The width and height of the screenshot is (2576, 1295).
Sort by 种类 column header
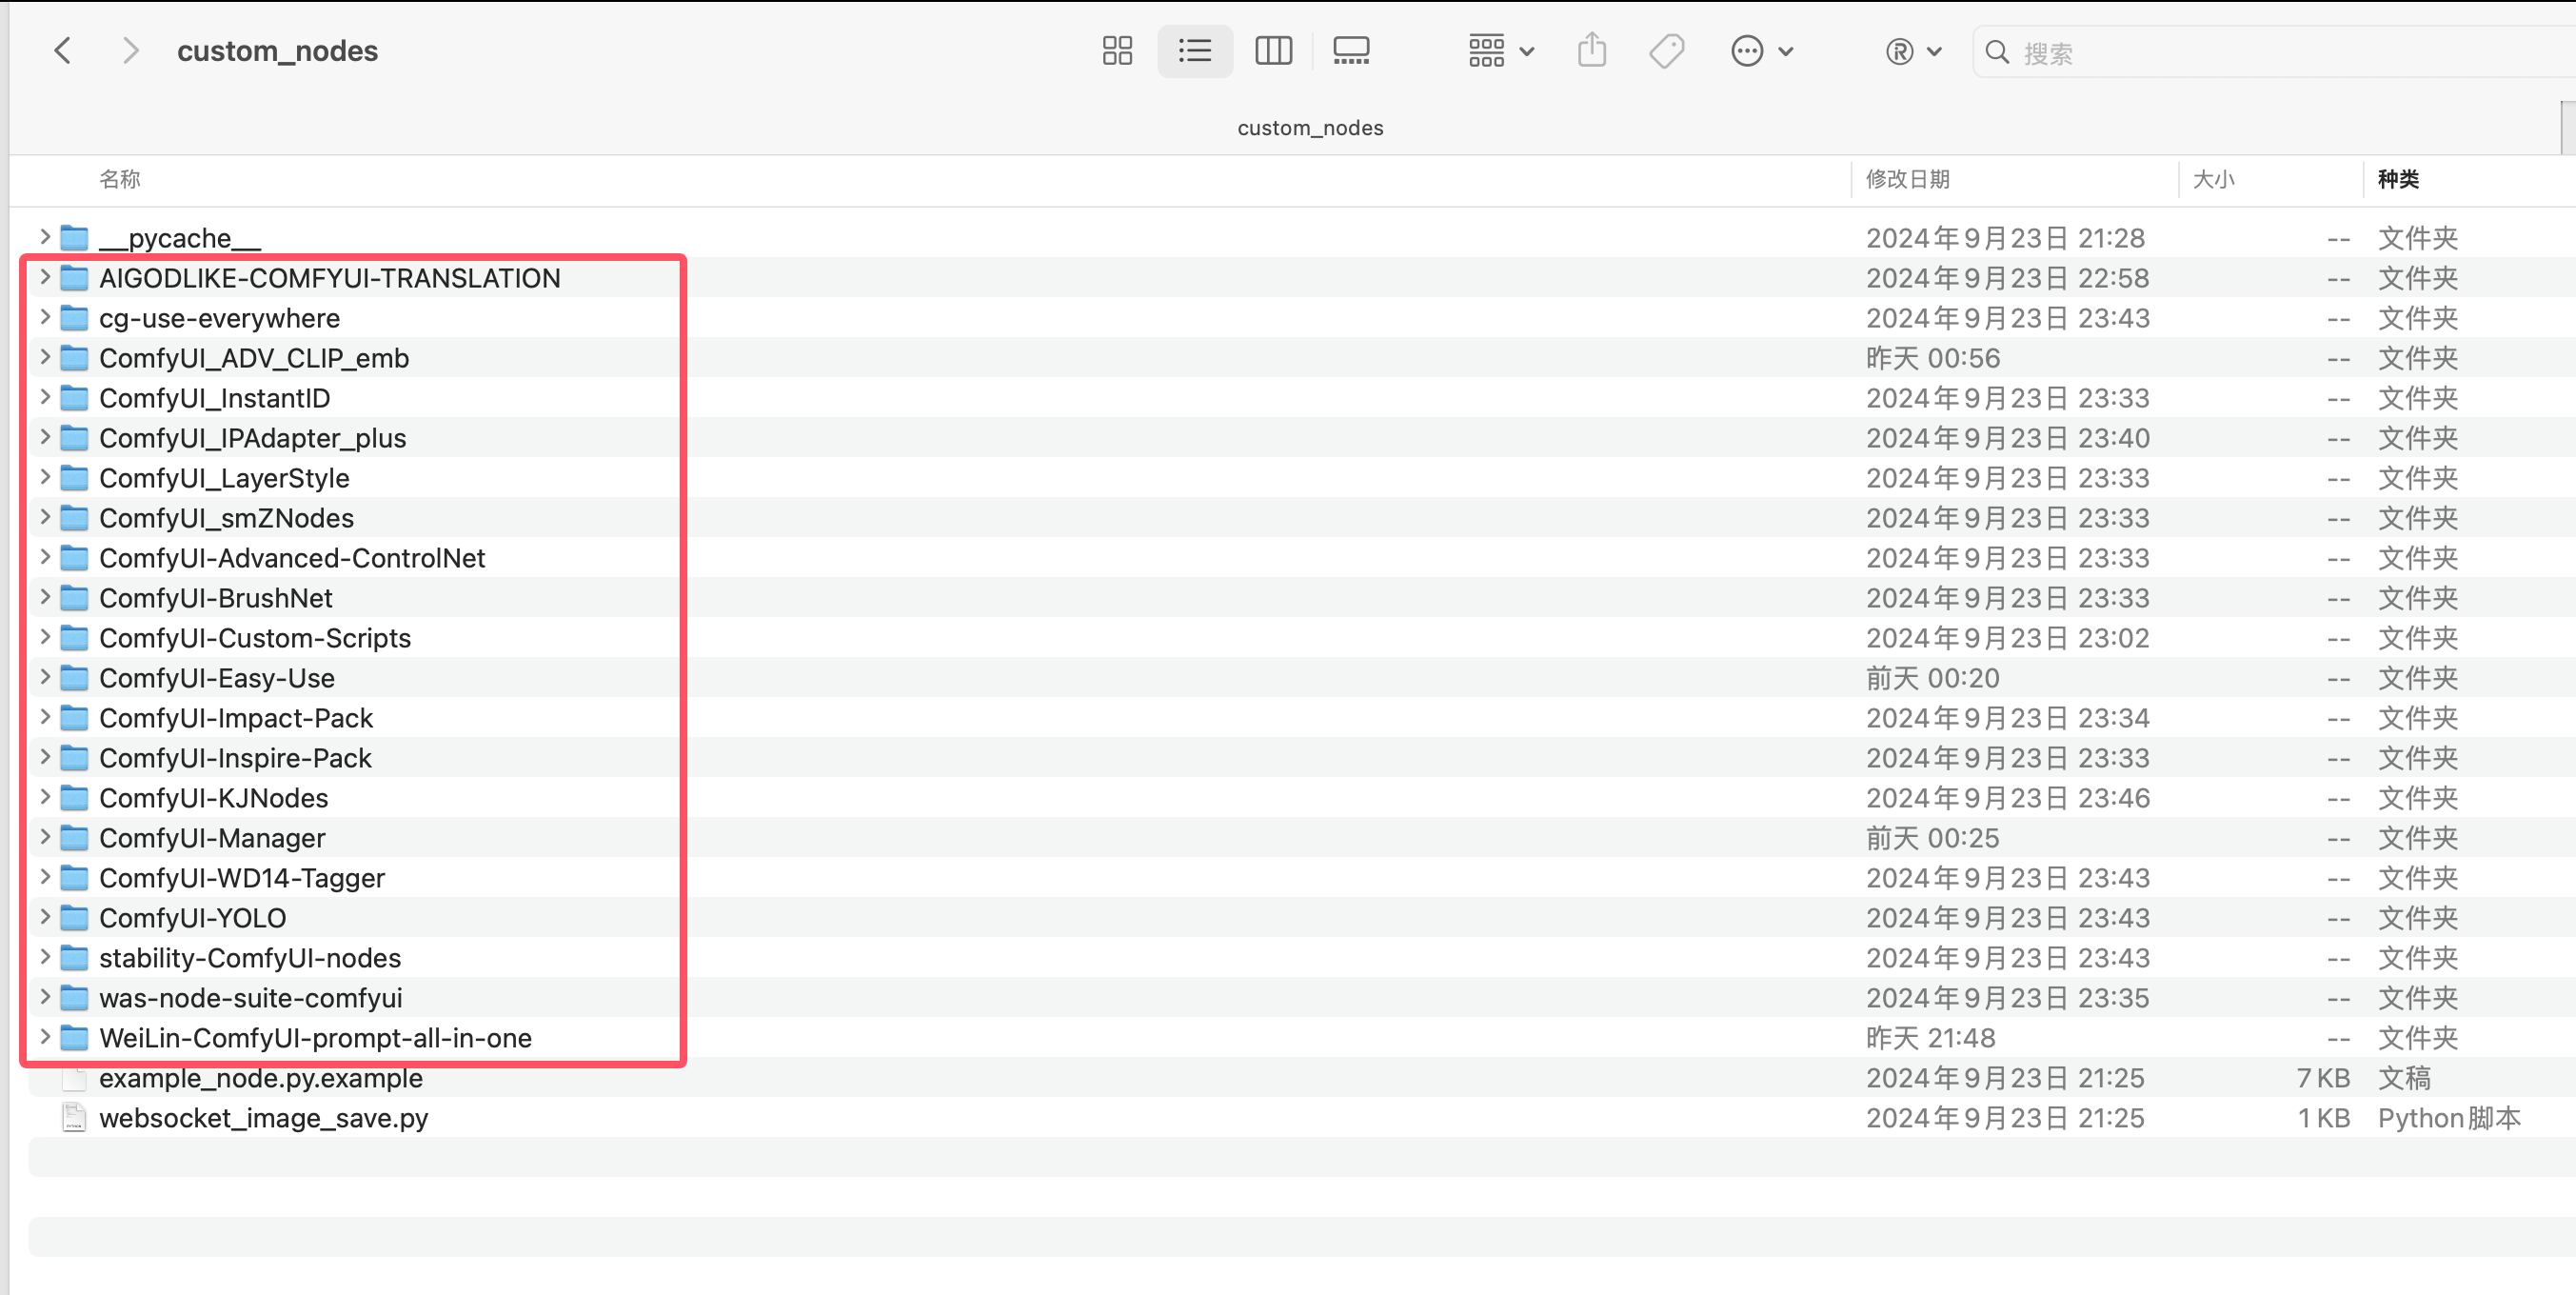pyautogui.click(x=2398, y=179)
